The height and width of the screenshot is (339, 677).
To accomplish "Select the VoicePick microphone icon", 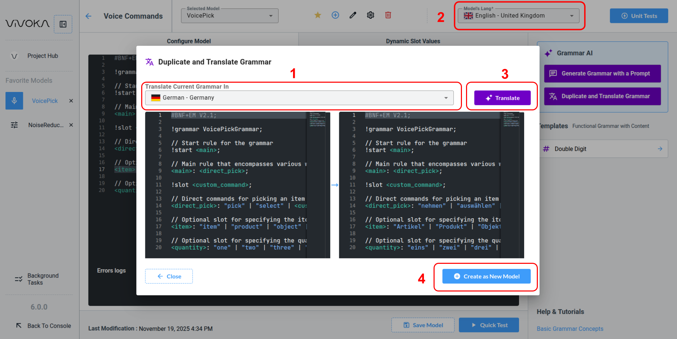I will pos(14,101).
